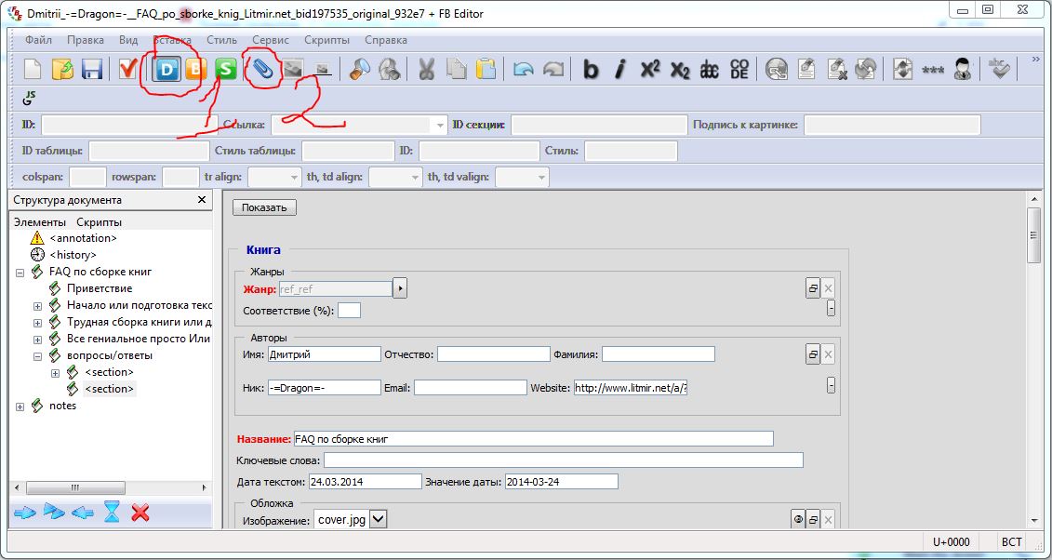Apply bold formatting with b icon

(x=591, y=70)
